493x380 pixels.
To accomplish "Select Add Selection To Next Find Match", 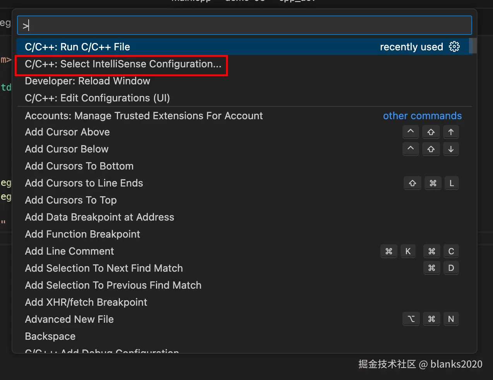I will [104, 269].
